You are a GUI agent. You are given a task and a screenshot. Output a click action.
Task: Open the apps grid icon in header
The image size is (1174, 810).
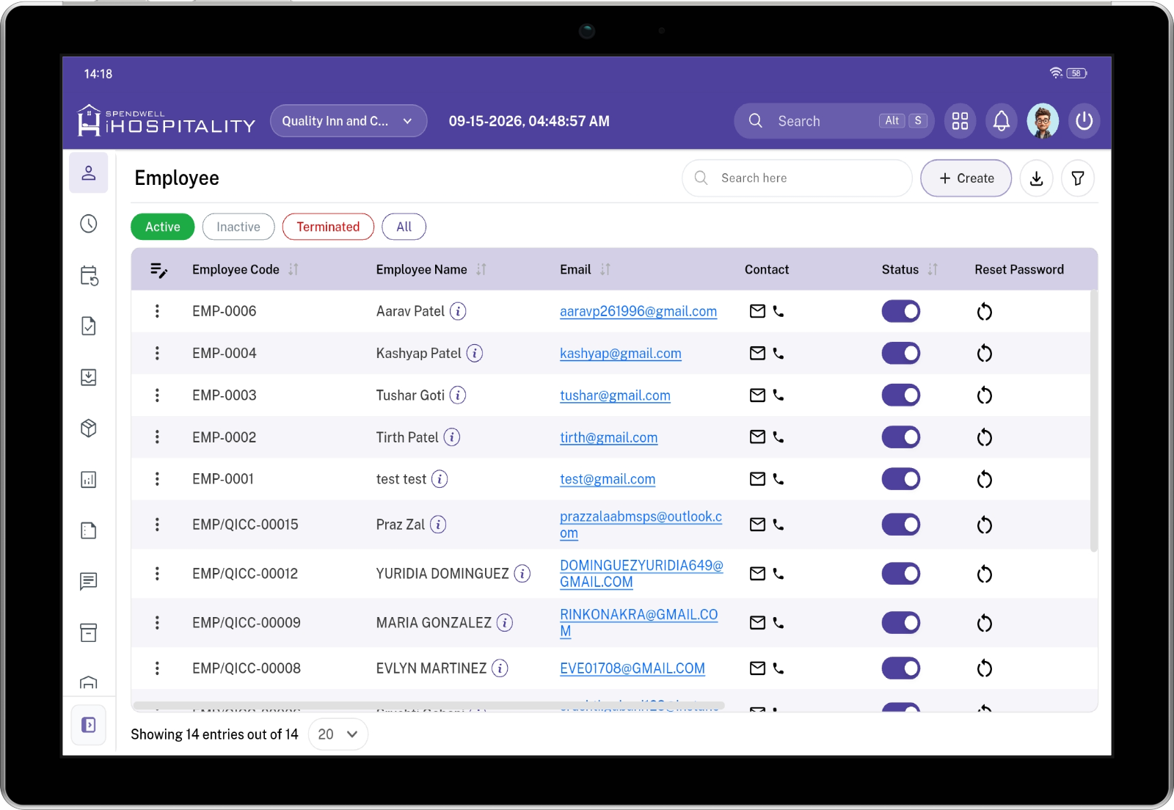[x=960, y=121]
